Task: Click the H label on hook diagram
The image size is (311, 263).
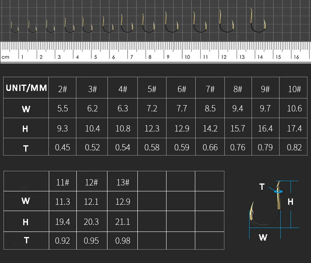Action: [x=291, y=202]
